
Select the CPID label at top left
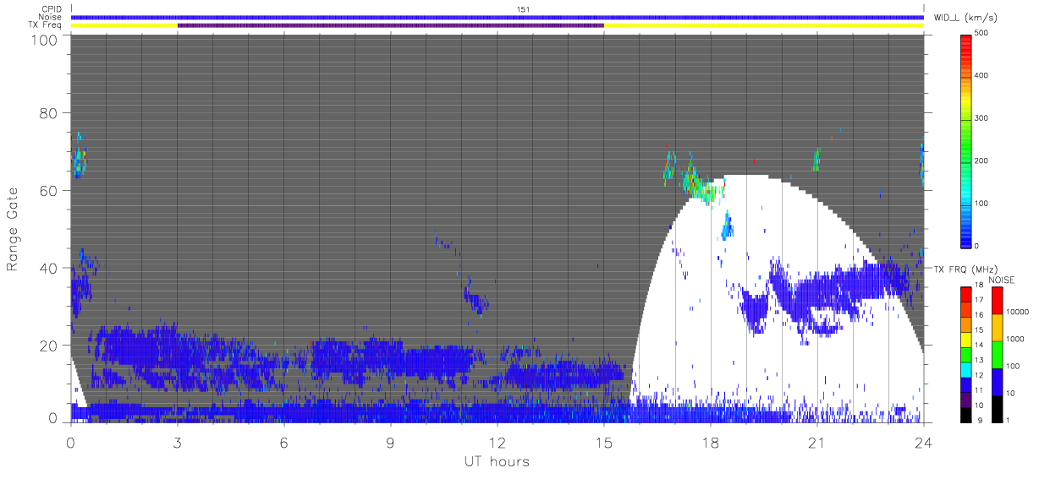coord(52,9)
